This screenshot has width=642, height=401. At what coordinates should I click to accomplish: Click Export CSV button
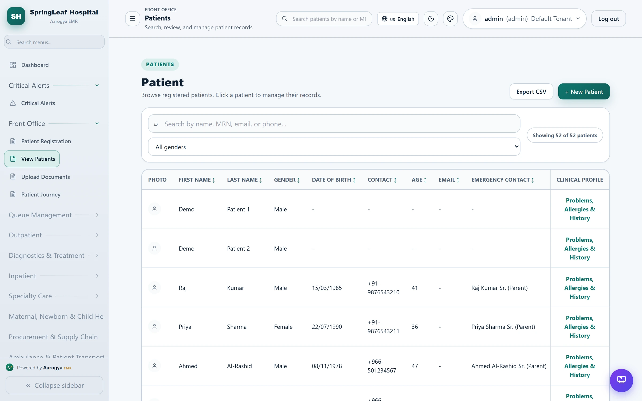[x=531, y=92]
